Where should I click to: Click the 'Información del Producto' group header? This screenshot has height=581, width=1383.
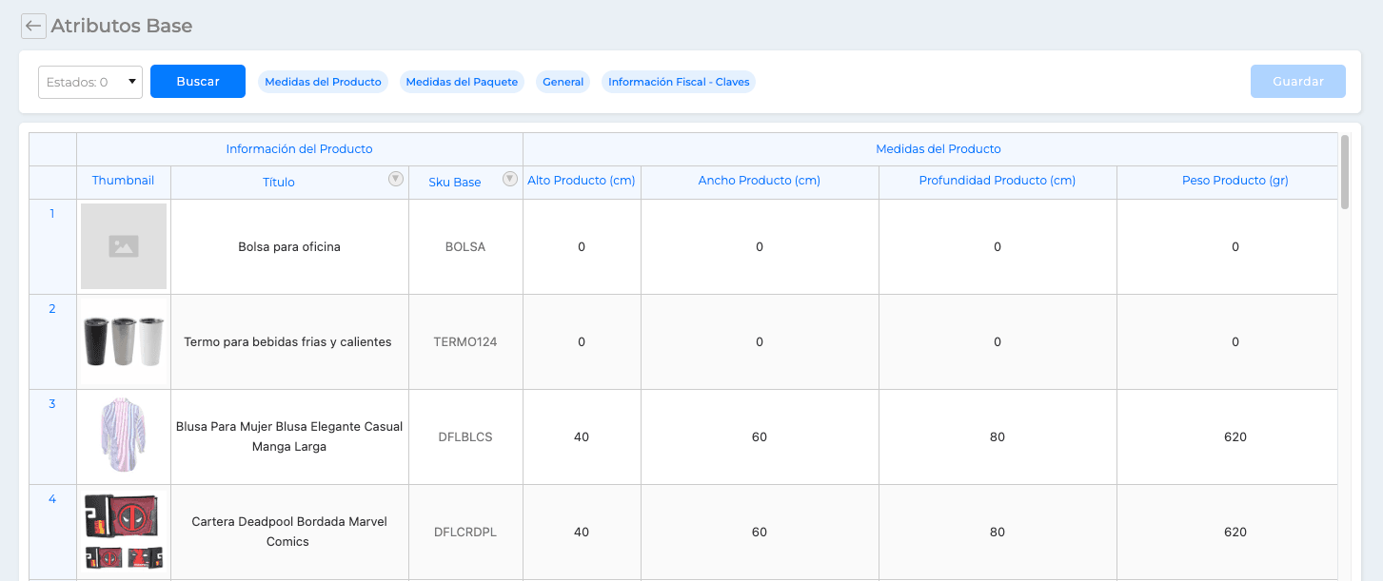(299, 149)
